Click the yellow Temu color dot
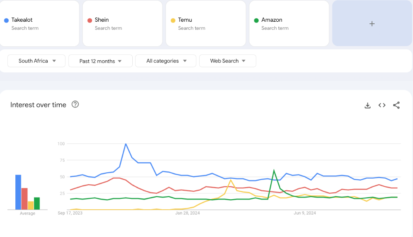Viewport: 413px width, 237px height. pos(173,20)
